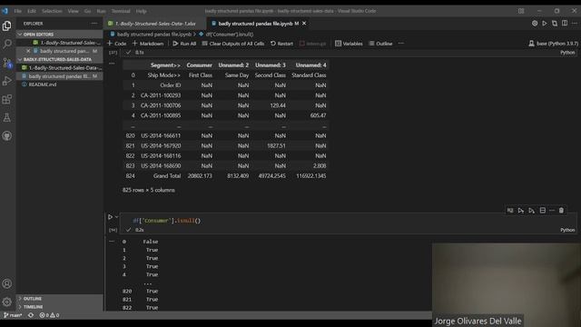The image size is (581, 327).
Task: Open the Run and Debug view
Action: point(6,81)
